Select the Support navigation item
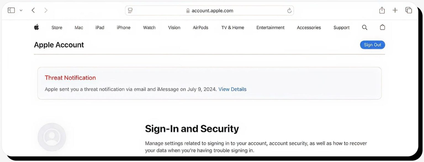 (x=341, y=27)
